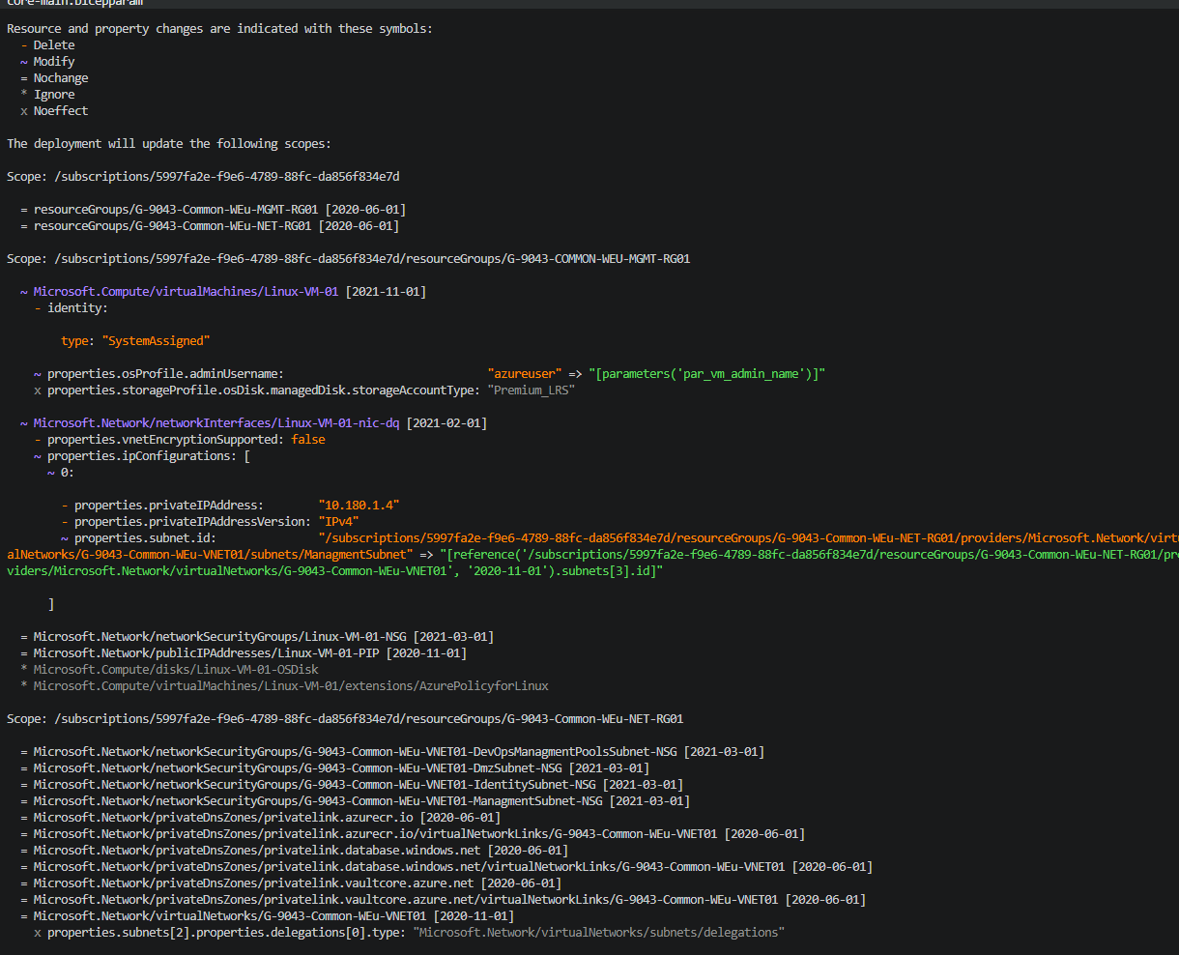
Task: Click the properties.osProfile.adminUsername property name
Action: click(165, 373)
